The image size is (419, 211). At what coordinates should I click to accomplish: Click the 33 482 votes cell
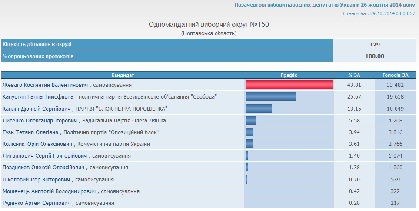[395, 85]
